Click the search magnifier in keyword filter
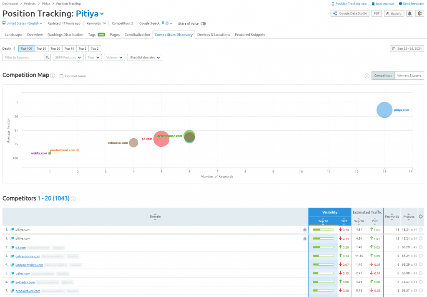427x297 pixels. click(x=48, y=58)
